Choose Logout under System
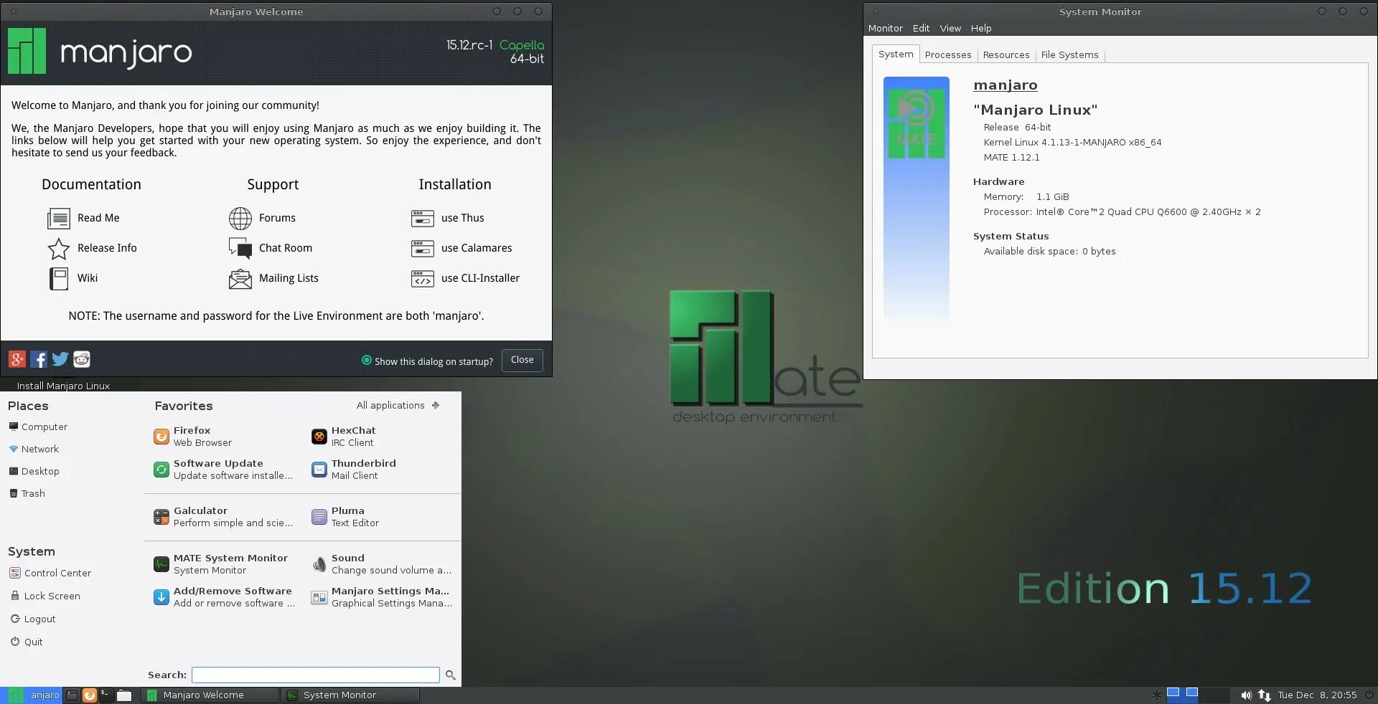The height and width of the screenshot is (704, 1378). 32,619
